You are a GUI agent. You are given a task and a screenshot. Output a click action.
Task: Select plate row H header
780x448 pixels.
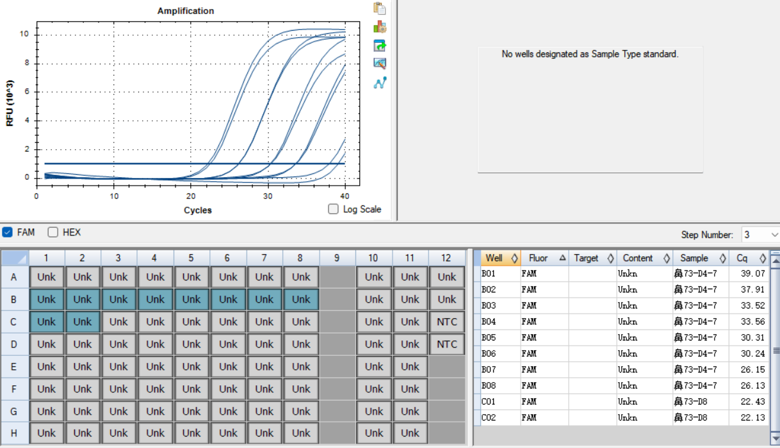pyautogui.click(x=15, y=433)
